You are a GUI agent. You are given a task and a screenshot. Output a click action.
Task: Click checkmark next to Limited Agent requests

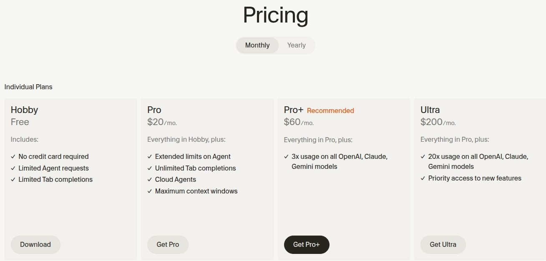click(13, 168)
